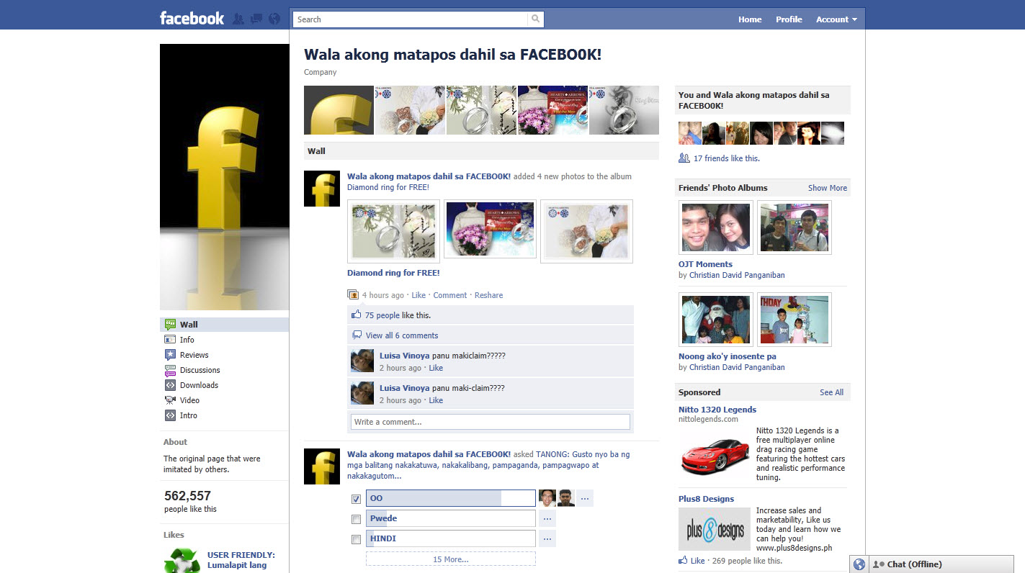Open the 'Nitto 1320 Legends' sponsored link

[717, 410]
